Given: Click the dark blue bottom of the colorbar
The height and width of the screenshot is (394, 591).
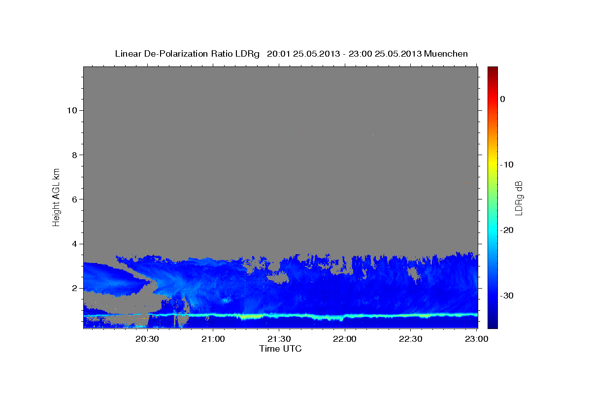Looking at the screenshot, I should tap(492, 323).
